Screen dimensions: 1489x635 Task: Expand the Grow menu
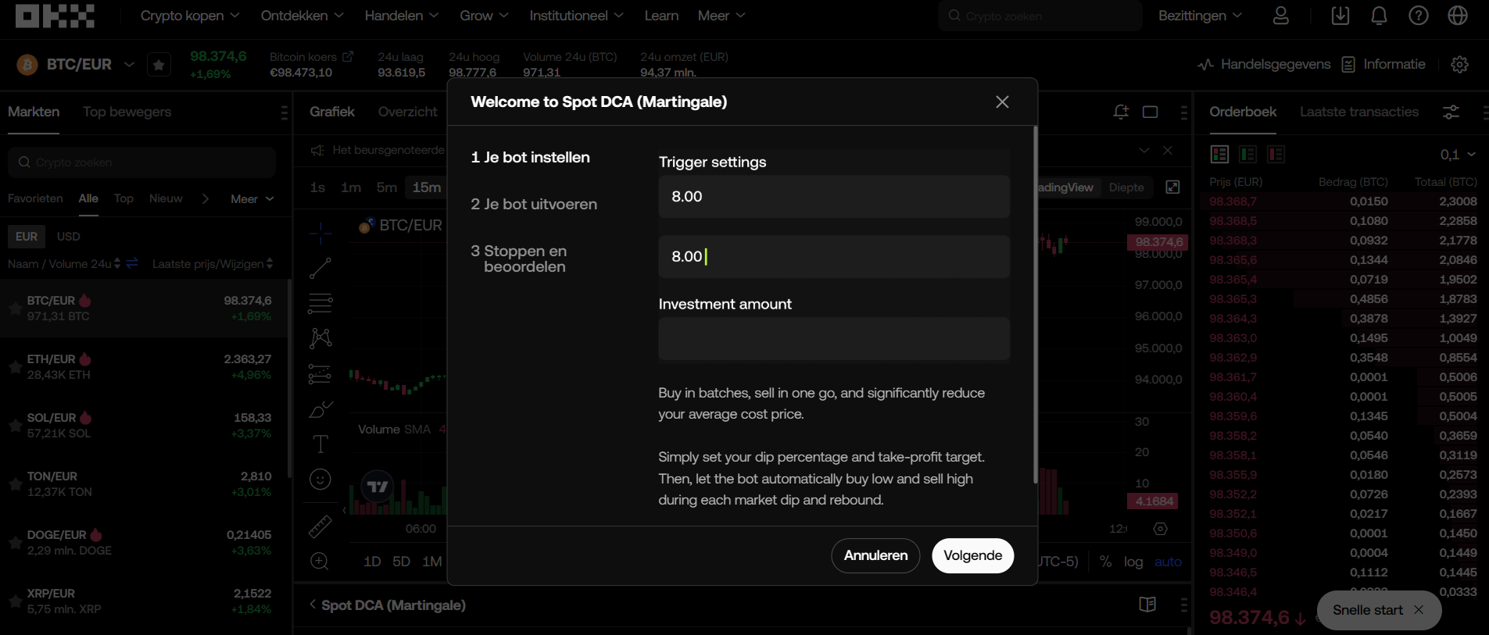[x=484, y=16]
